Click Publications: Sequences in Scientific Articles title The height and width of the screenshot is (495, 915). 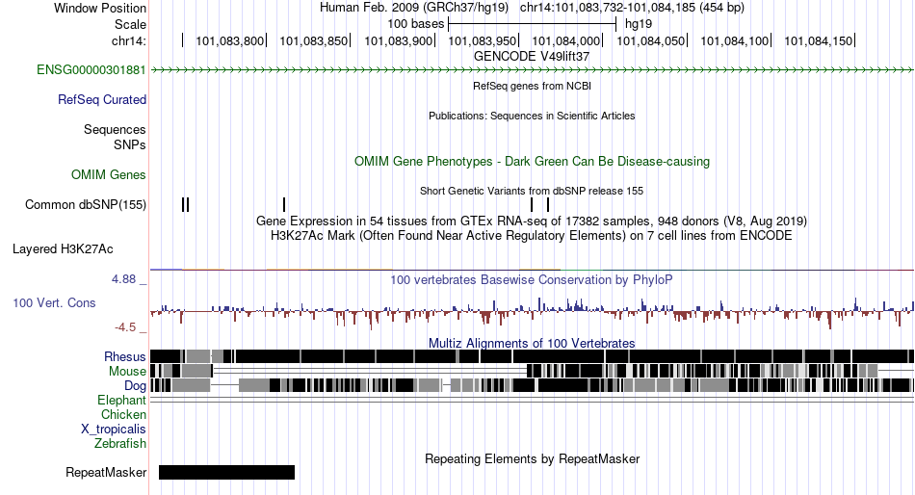pos(532,116)
